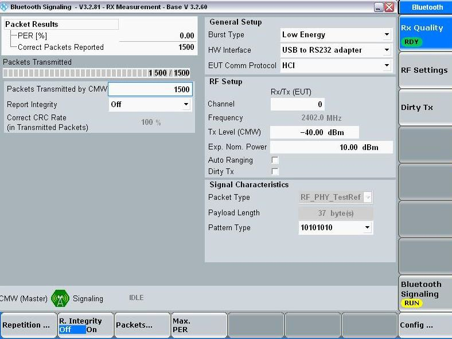This screenshot has width=452, height=339.
Task: Click the 100 % Correct CRC Rate value
Action: [x=151, y=123]
